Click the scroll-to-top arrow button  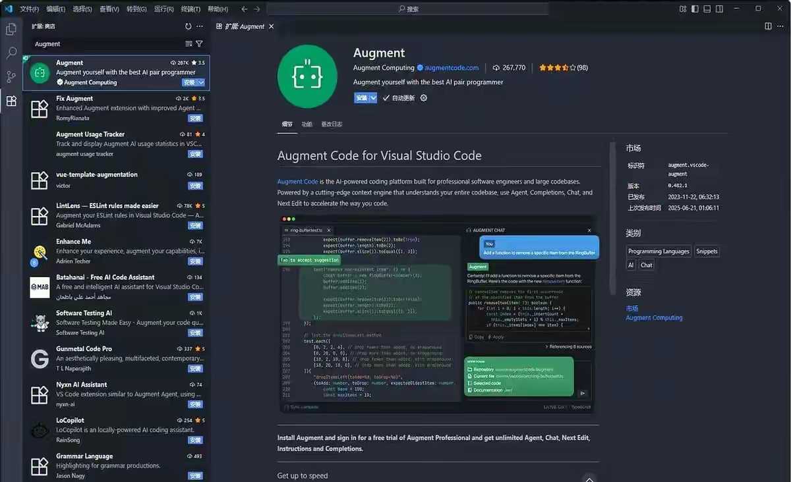(x=589, y=477)
